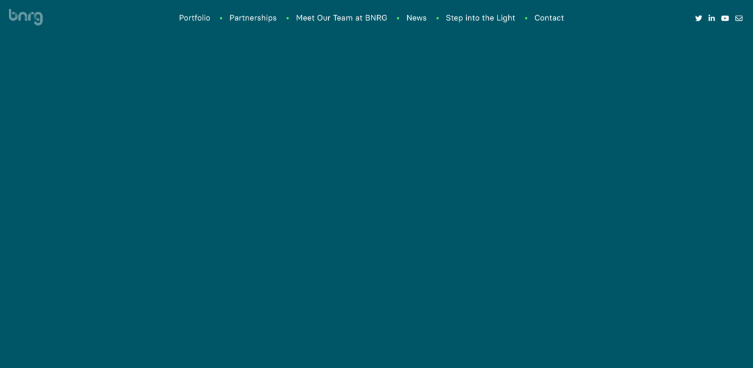Click green dot just before Contact

point(526,18)
